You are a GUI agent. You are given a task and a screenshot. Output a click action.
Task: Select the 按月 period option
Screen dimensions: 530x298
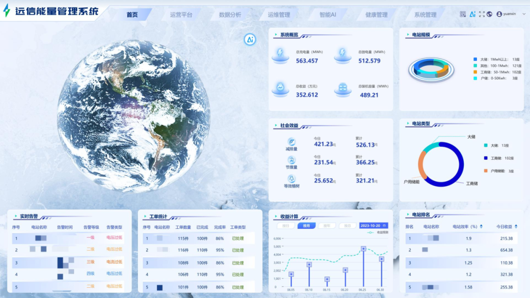click(x=306, y=226)
